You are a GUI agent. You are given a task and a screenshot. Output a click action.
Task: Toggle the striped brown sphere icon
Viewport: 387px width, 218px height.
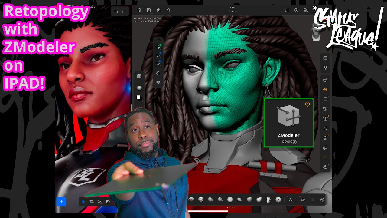325,157
